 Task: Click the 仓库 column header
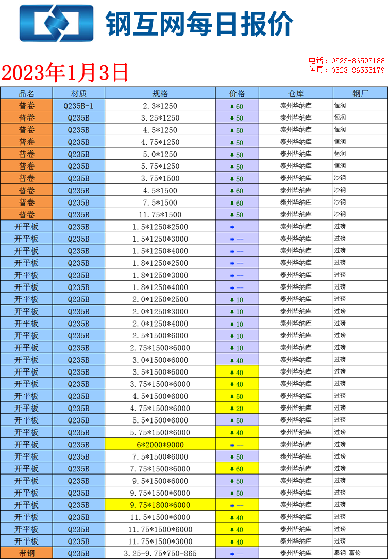point(296,94)
